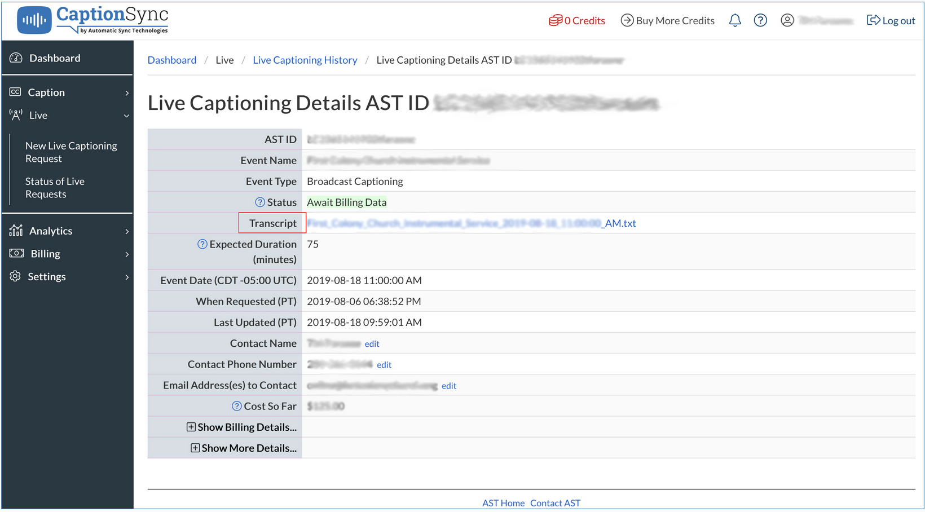Screen dimensions: 925x512
Task: Expand Show Billing Details
Action: click(x=241, y=427)
